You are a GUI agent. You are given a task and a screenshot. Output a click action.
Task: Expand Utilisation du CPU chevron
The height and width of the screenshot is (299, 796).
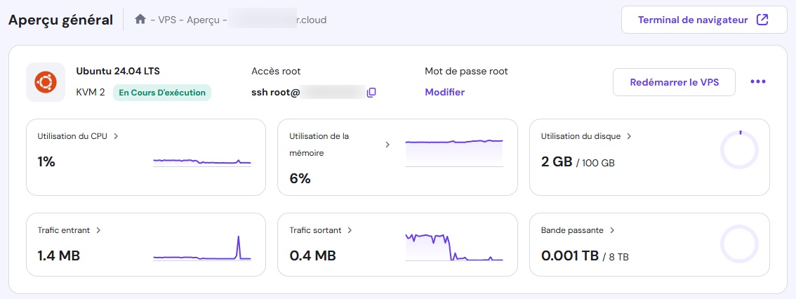[117, 136]
